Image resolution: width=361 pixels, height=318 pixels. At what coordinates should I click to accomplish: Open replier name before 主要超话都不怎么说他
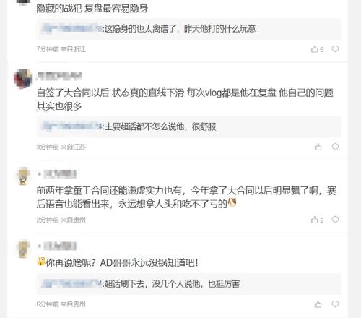click(x=72, y=126)
